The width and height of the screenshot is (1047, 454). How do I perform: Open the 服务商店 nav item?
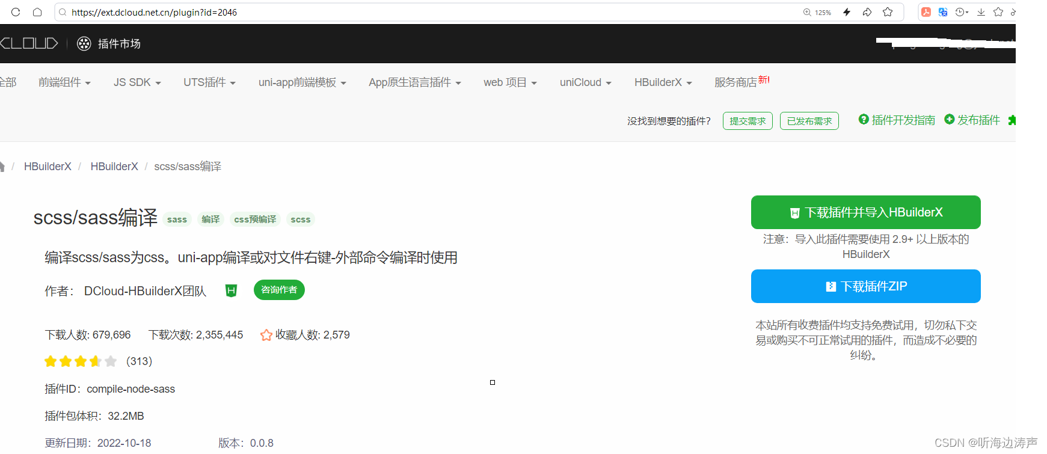(x=741, y=82)
